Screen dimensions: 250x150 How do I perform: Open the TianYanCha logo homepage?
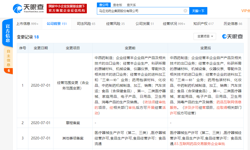28,9
